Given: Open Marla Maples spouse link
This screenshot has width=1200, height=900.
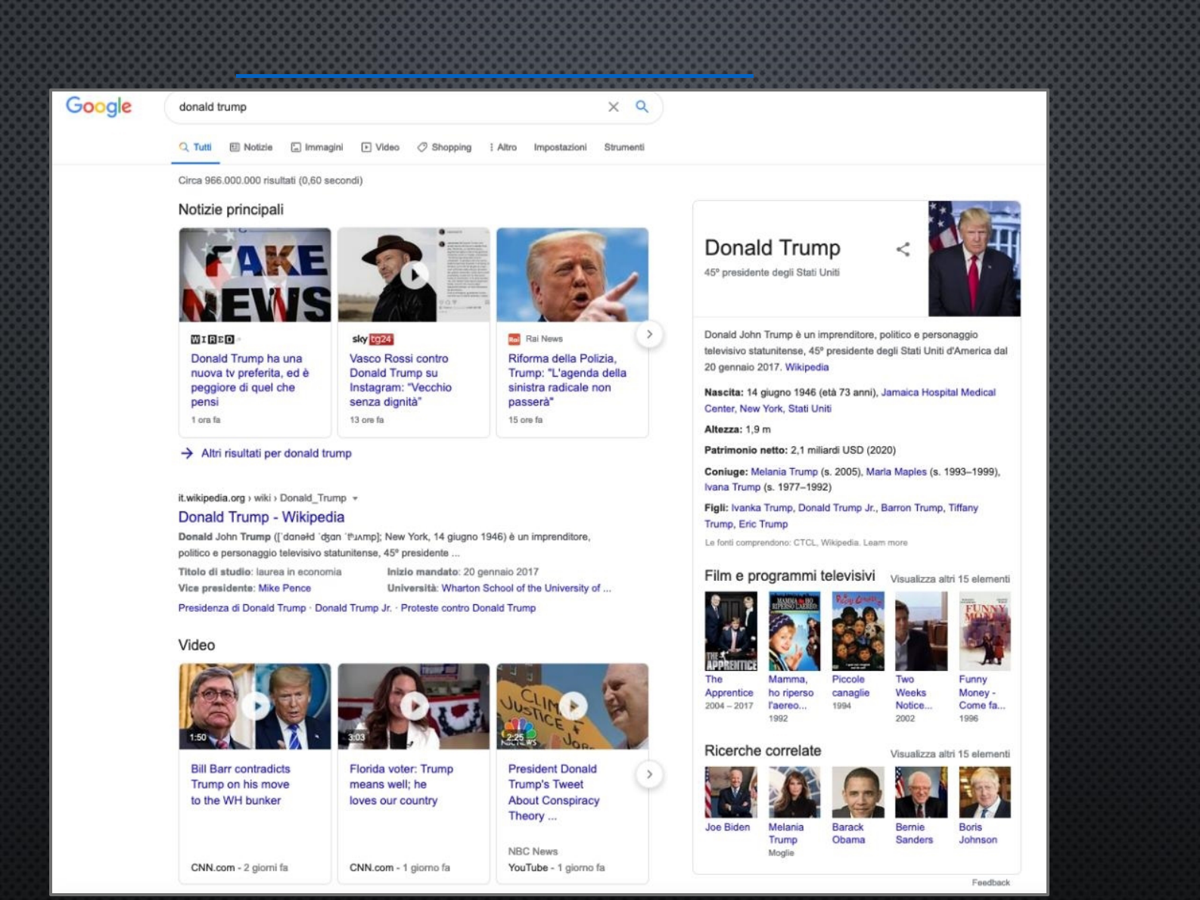Looking at the screenshot, I should pyautogui.click(x=896, y=472).
